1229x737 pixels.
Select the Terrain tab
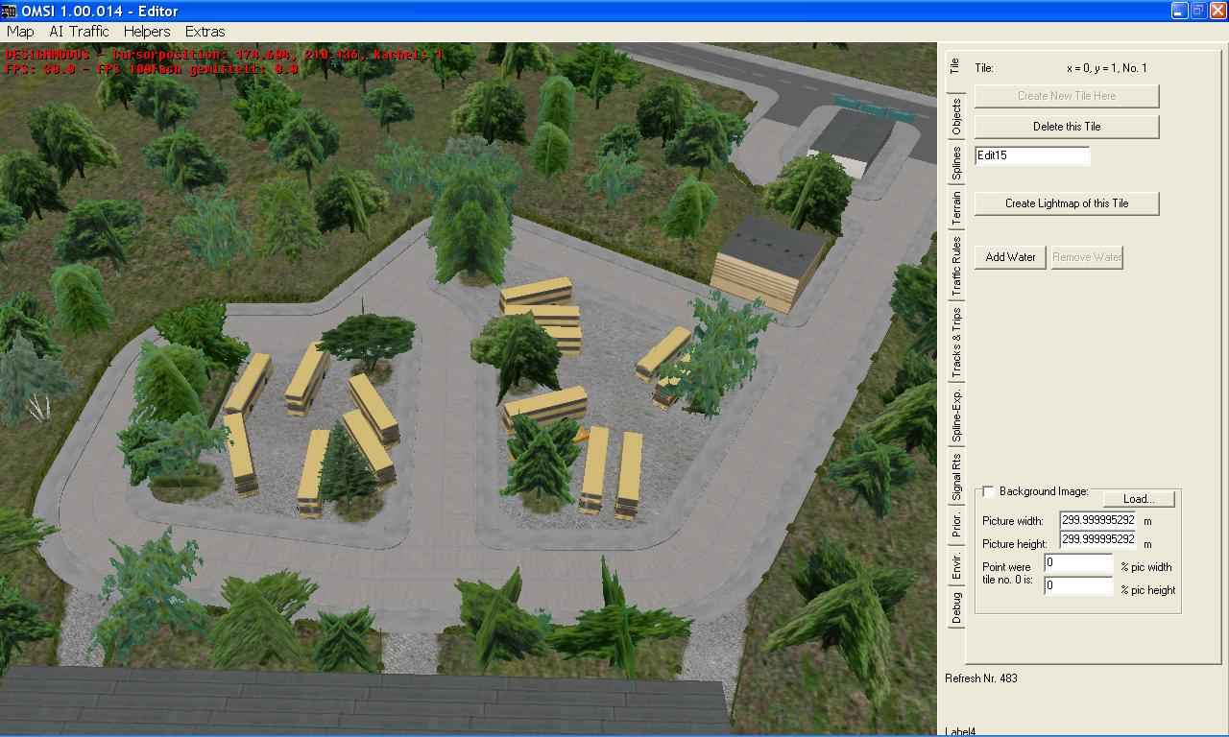[x=955, y=209]
